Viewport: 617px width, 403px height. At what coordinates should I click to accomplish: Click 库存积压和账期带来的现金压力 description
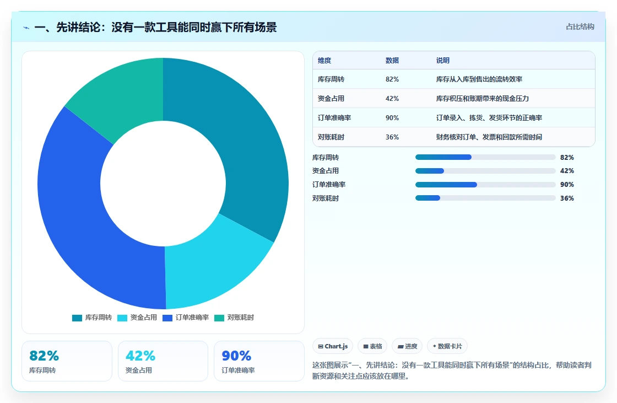pyautogui.click(x=483, y=99)
